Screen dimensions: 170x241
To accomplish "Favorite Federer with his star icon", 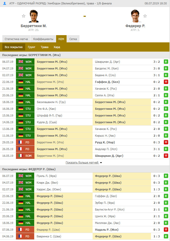I will 145,16.
